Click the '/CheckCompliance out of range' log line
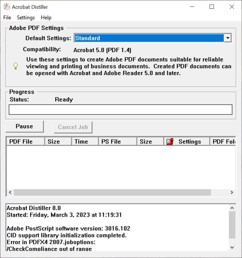Viewport: 242px width, 258px height. click(49, 249)
